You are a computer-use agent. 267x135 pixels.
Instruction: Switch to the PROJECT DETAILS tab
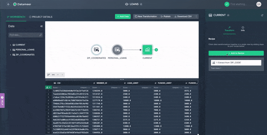tap(41, 17)
